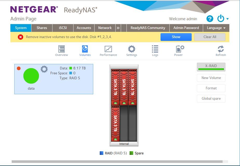Open the data volume gear settings icon
Image resolution: width=240 pixels, height=166 pixels.
click(44, 69)
